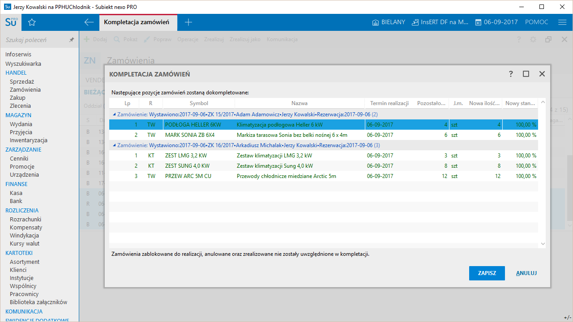Open Wyszukiwarka in sidebar
This screenshot has height=322, width=573.
[23, 64]
